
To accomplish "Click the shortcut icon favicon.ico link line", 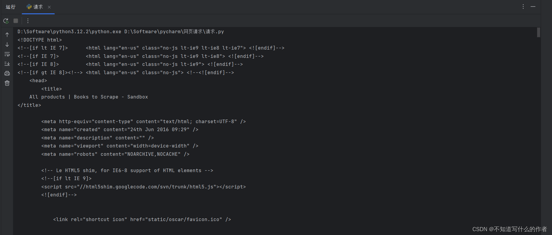I will pyautogui.click(x=142, y=219).
